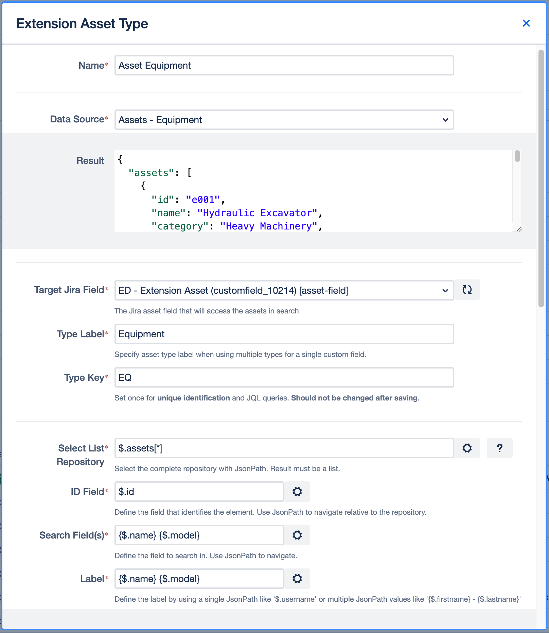Open the gear icon next to ID Field
Screen dimensions: 549x633
(x=297, y=492)
